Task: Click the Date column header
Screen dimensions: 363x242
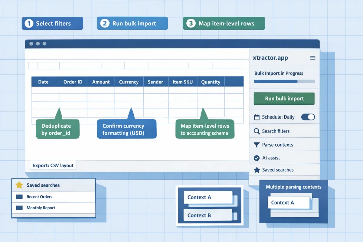Action: tap(45, 82)
